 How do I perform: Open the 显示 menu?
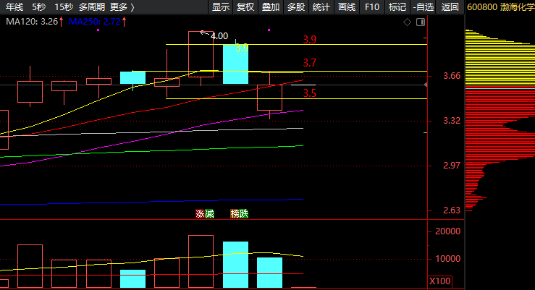221,7
